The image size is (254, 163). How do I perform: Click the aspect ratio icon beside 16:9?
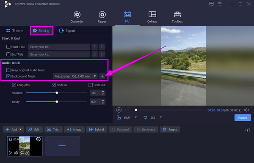click(x=119, y=118)
